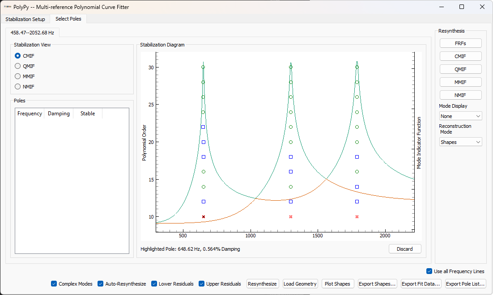Open the Mode Display dropdown
This screenshot has height=295, width=493.
tap(460, 116)
